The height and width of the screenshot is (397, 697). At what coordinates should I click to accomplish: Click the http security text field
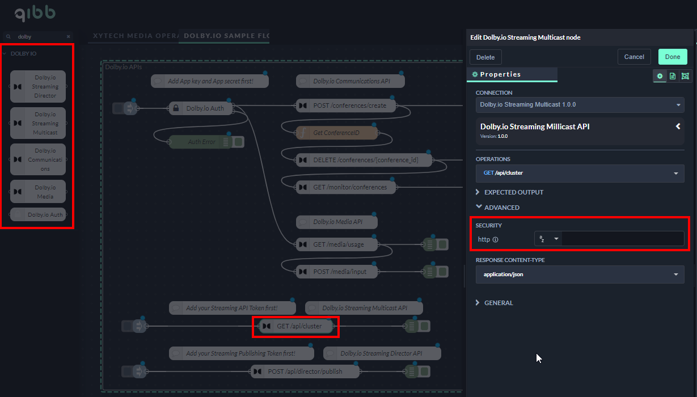click(622, 239)
